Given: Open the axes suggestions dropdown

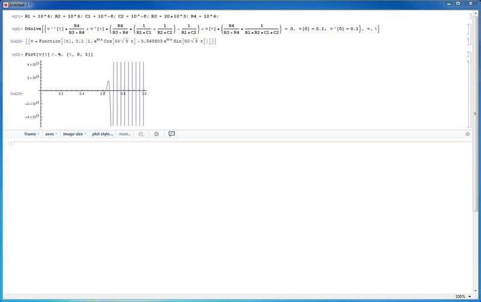Looking at the screenshot, I should point(51,134).
